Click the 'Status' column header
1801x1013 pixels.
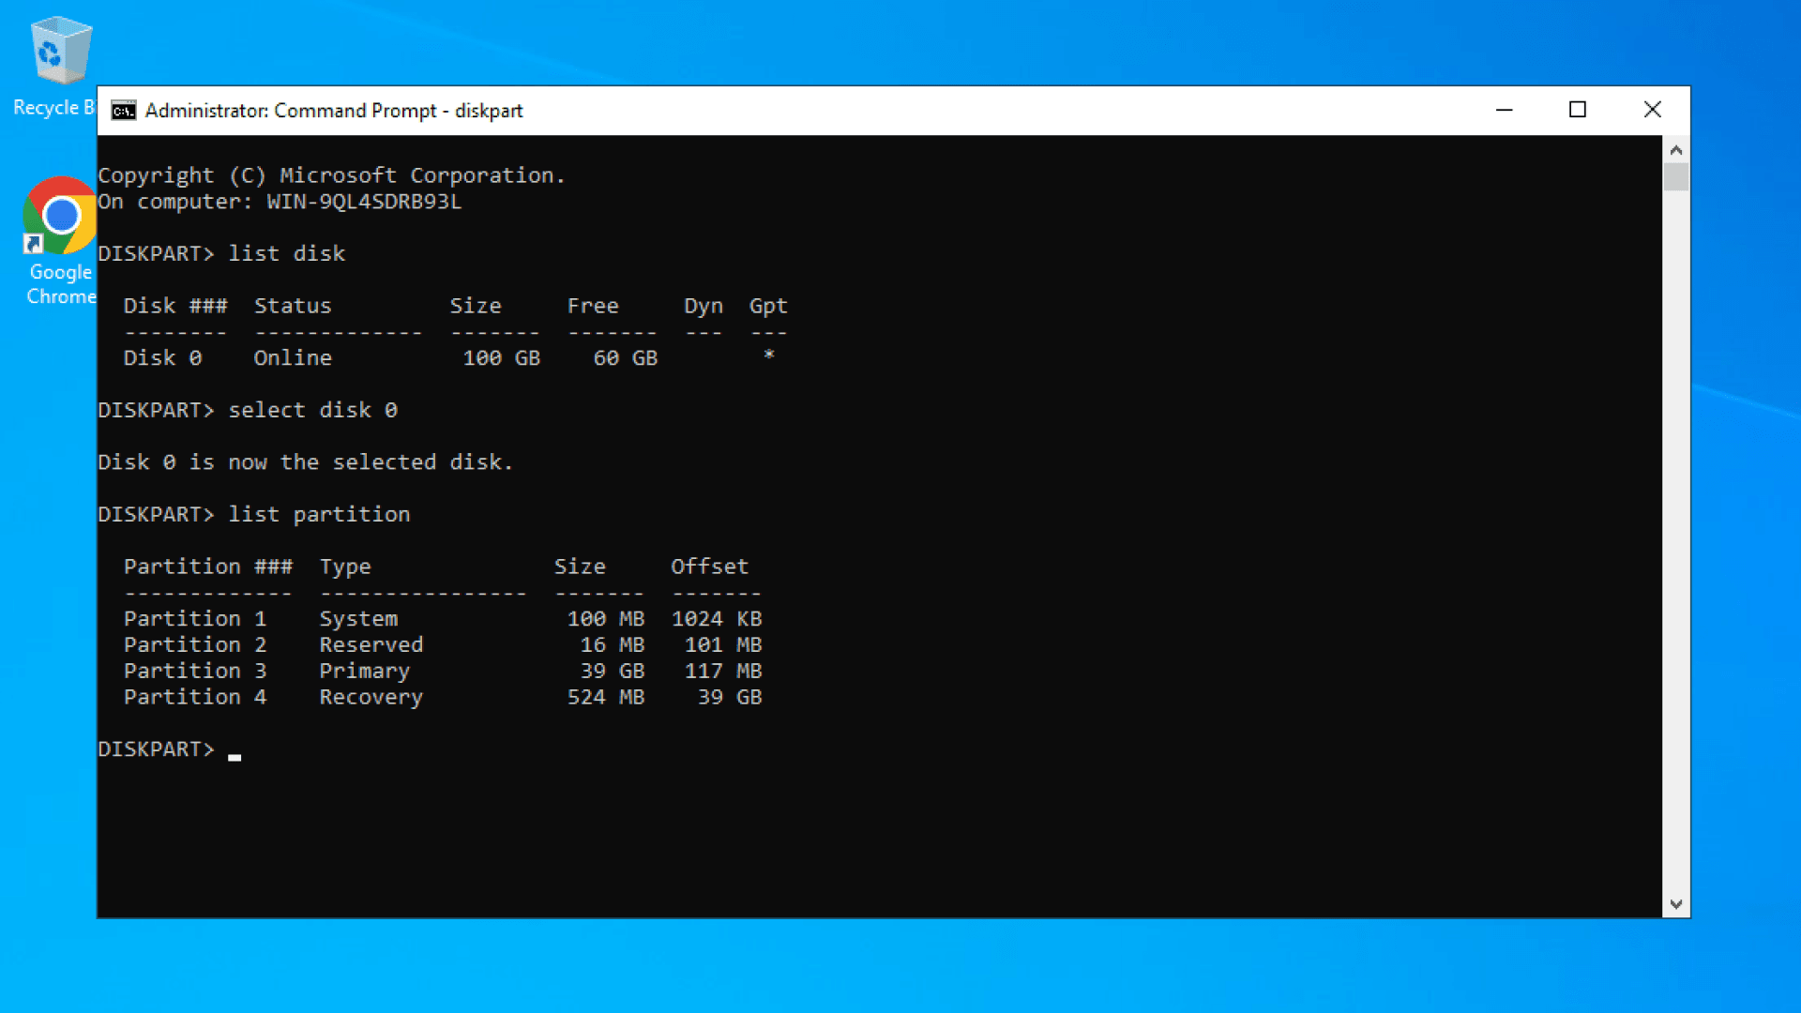click(x=293, y=306)
